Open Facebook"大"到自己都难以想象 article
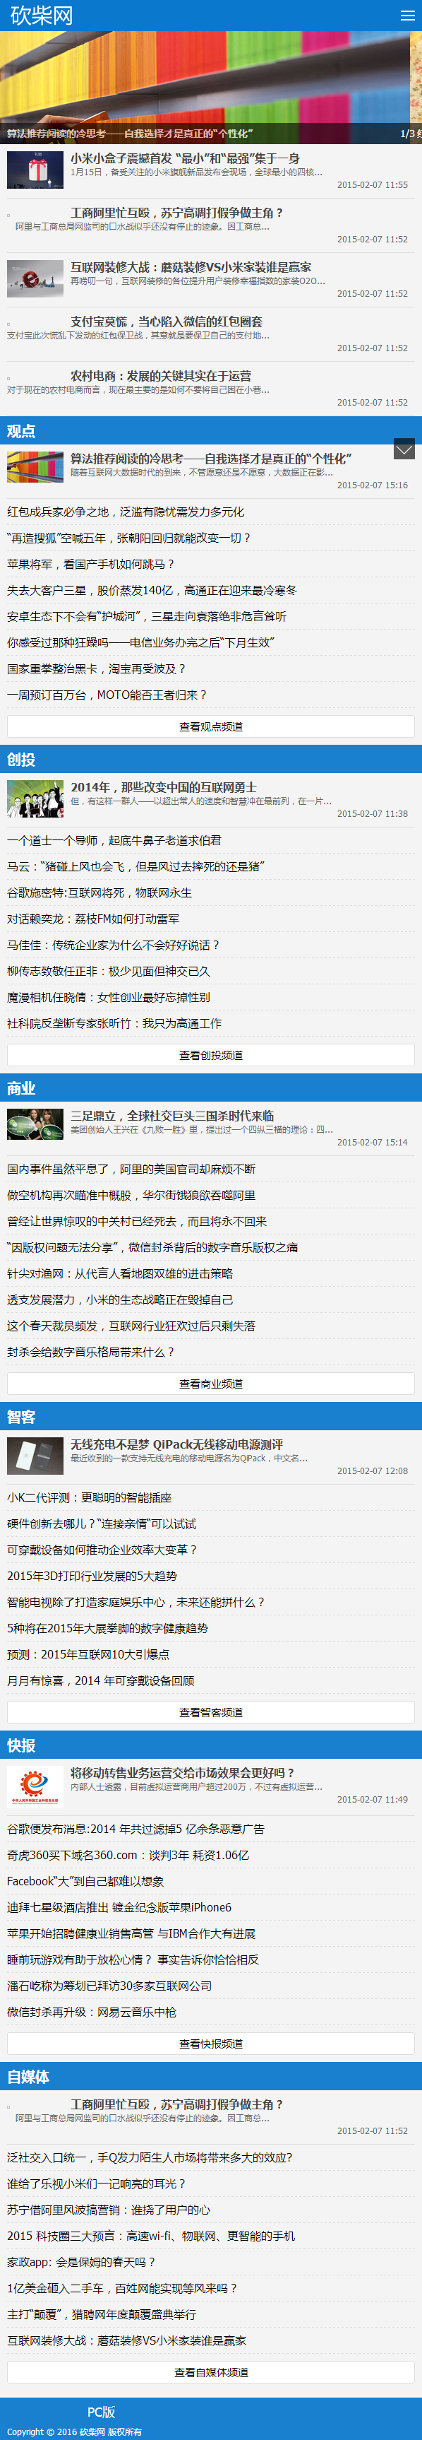Viewport: 422px width, 2440px height. (85, 1880)
